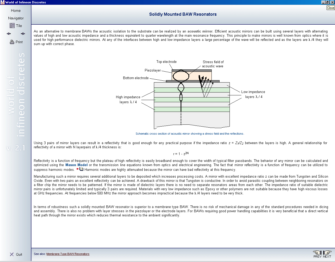Open Membrane Type BAW Resonators link
This screenshot has height=262, width=335.
(x=68, y=254)
